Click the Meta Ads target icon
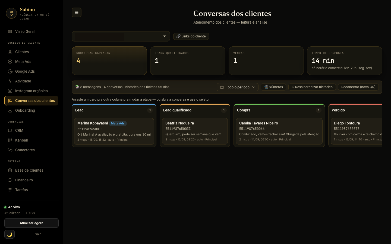 pyautogui.click(x=10, y=62)
